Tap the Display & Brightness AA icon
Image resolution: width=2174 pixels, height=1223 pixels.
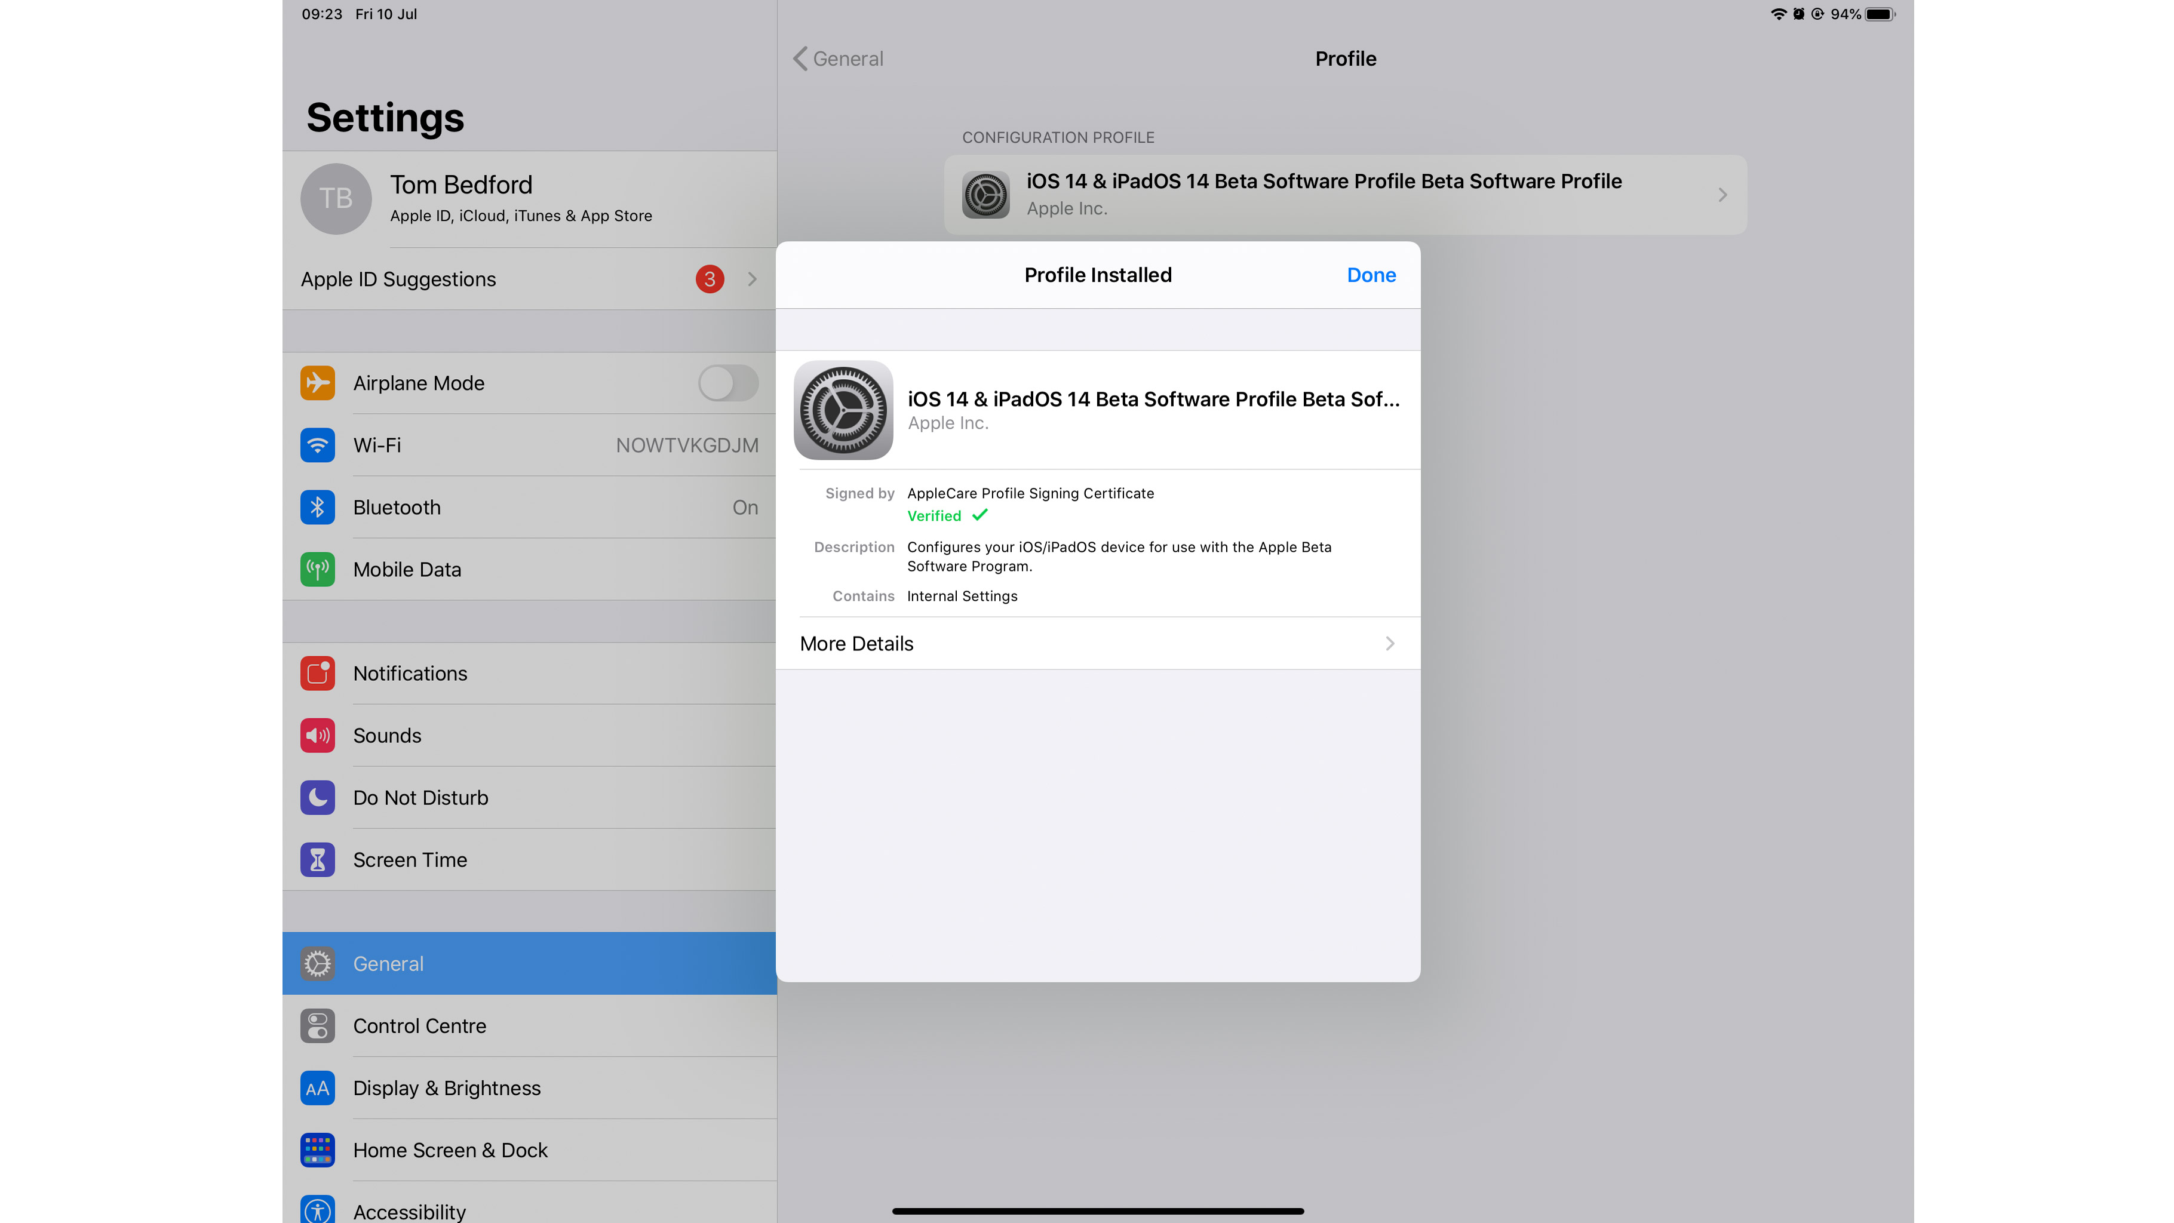click(317, 1088)
